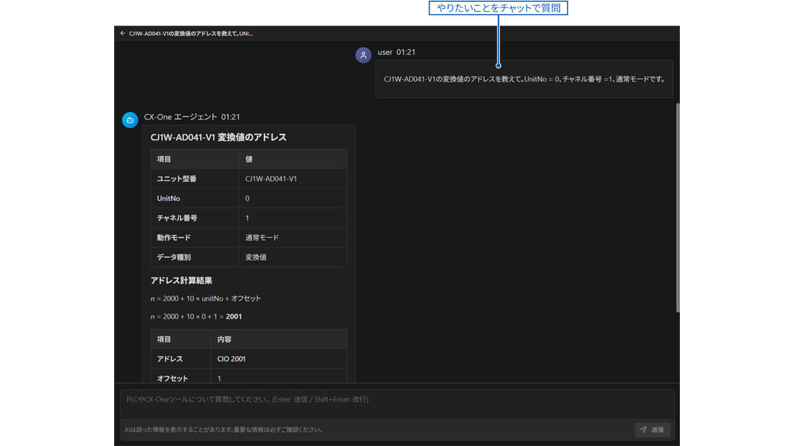Go back with the arrow icon
The width and height of the screenshot is (794, 446).
[123, 33]
